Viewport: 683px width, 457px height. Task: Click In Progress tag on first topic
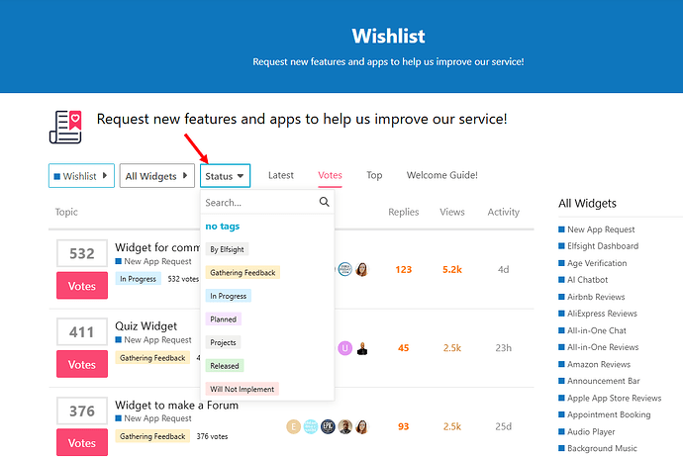point(138,279)
